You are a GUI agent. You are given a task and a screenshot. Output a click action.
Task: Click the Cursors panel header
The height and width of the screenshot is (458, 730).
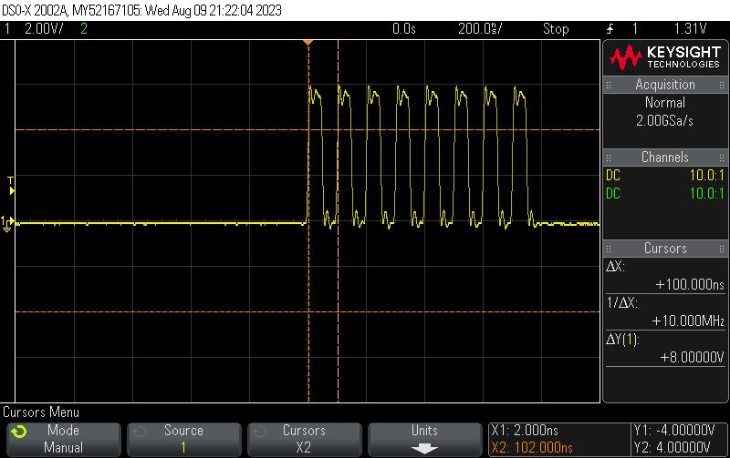[x=665, y=249]
